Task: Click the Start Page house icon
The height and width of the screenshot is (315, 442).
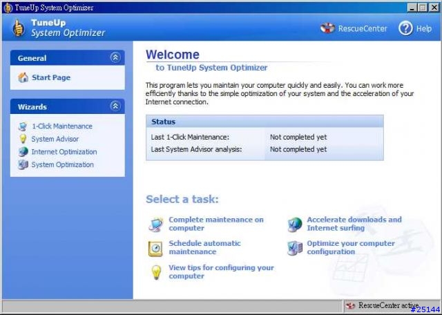Action: pyautogui.click(x=23, y=77)
